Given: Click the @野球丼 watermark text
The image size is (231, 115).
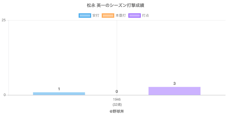Looking at the screenshot, I should coord(117,111).
